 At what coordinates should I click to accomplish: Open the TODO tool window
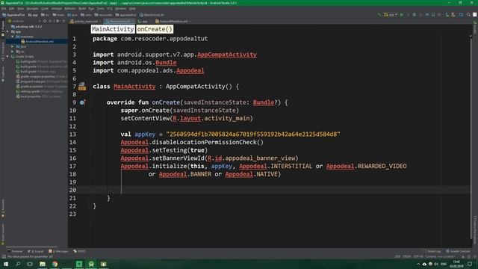(80, 251)
